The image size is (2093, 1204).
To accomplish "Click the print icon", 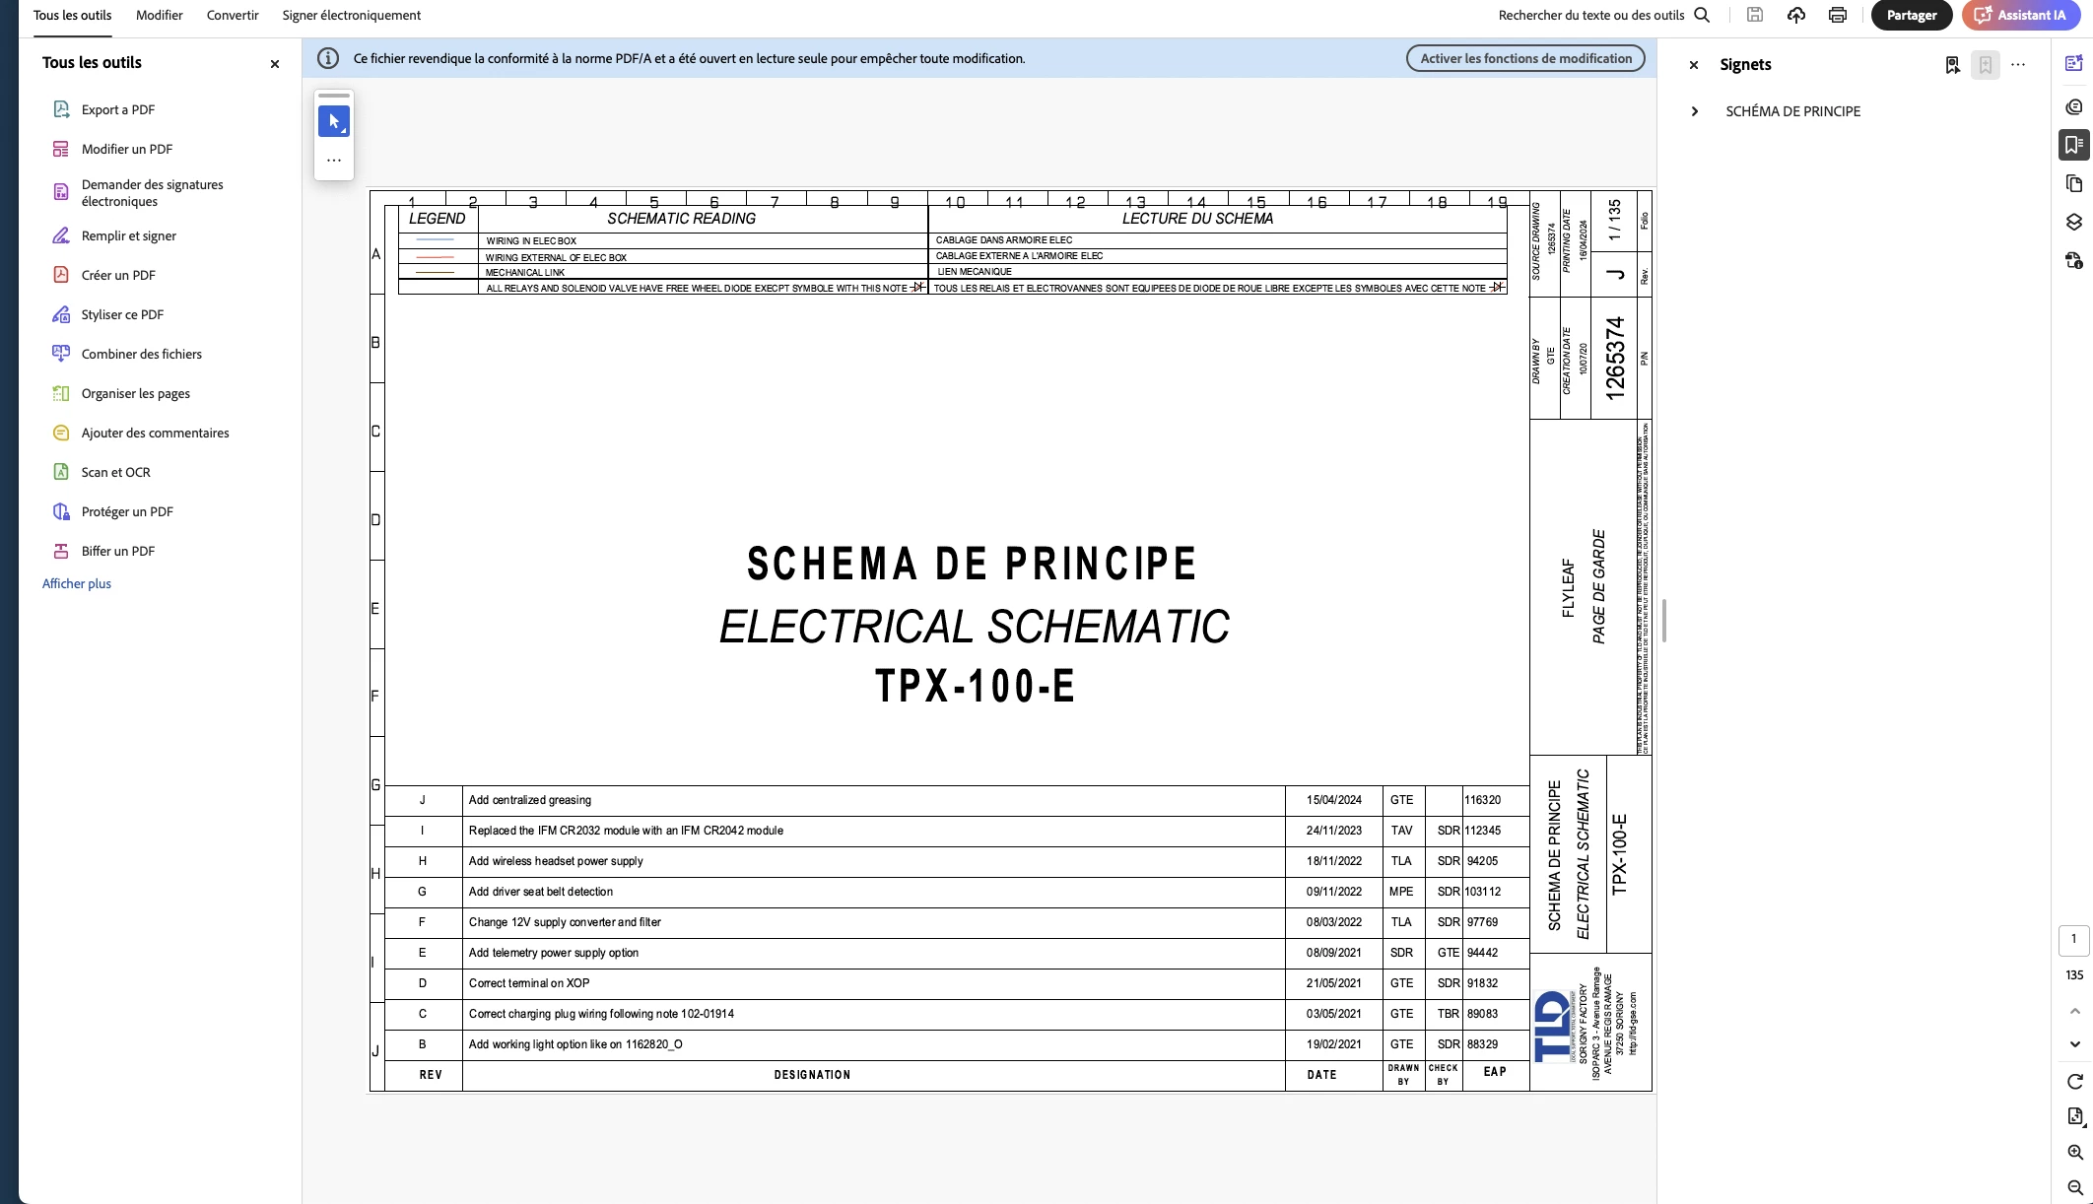I will (1837, 15).
